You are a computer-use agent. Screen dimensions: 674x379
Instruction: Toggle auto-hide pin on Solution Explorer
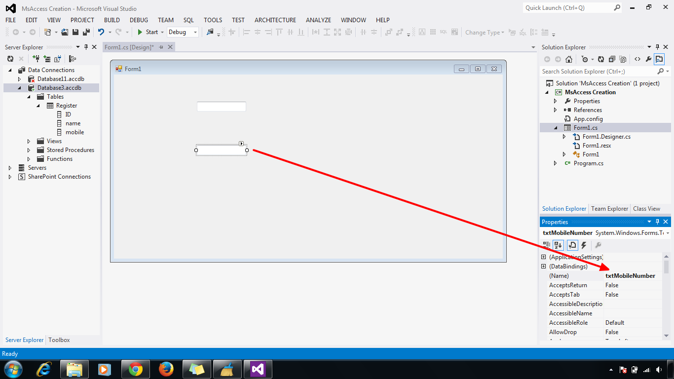pyautogui.click(x=658, y=47)
